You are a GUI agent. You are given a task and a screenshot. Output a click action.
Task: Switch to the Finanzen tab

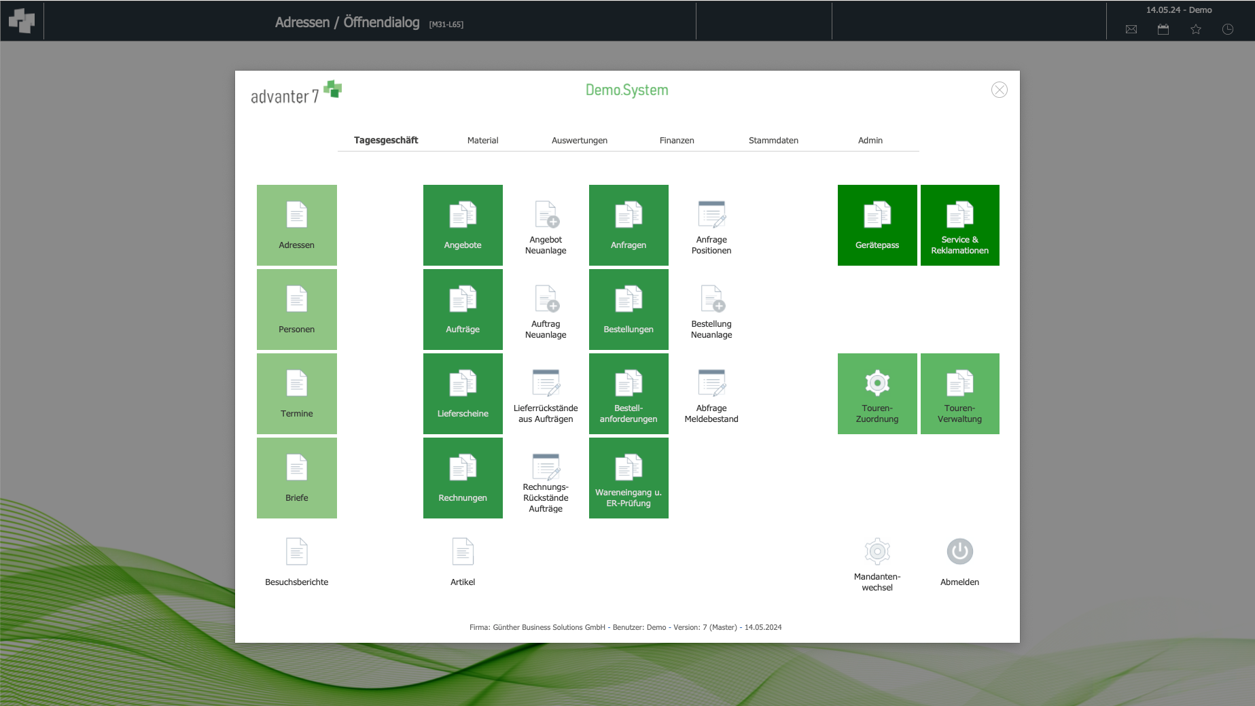[x=677, y=141]
